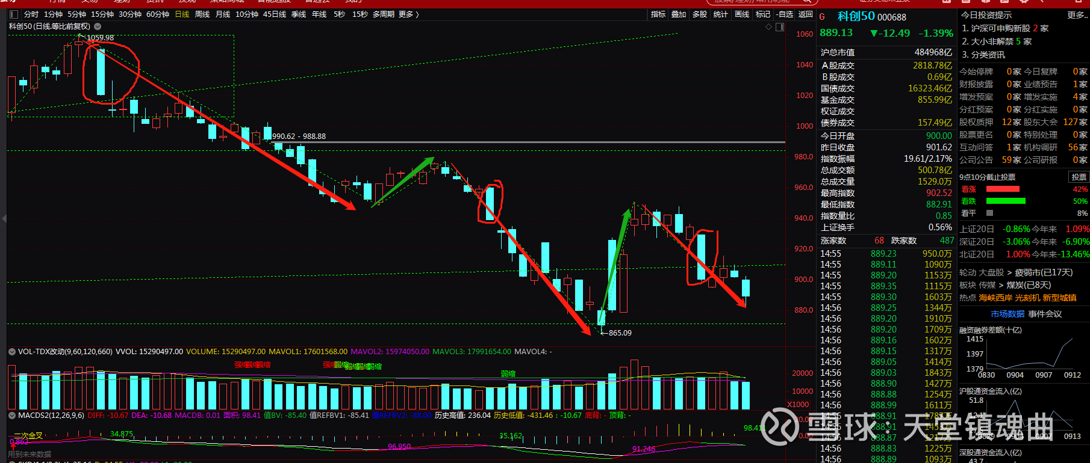Select the 10分钟 period
This screenshot has height=463, width=1090.
coord(247,14)
